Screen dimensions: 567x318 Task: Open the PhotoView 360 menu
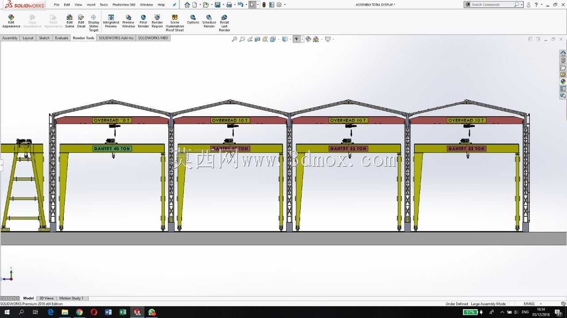(x=124, y=5)
